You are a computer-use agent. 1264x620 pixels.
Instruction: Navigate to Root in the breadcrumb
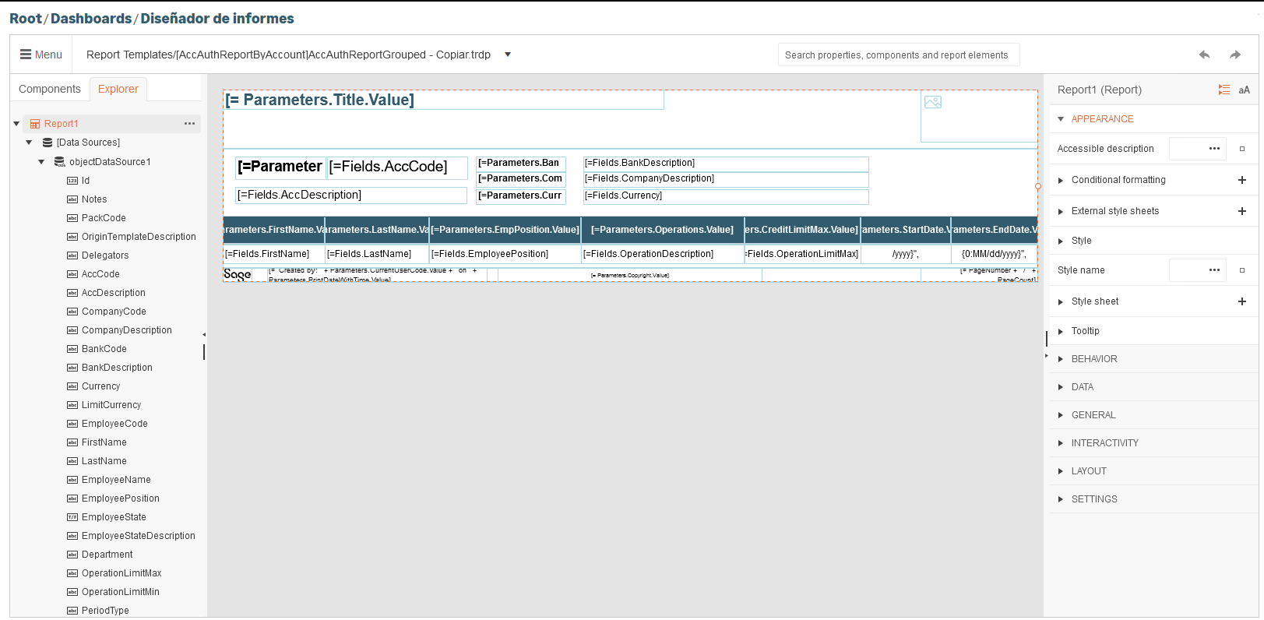[25, 18]
